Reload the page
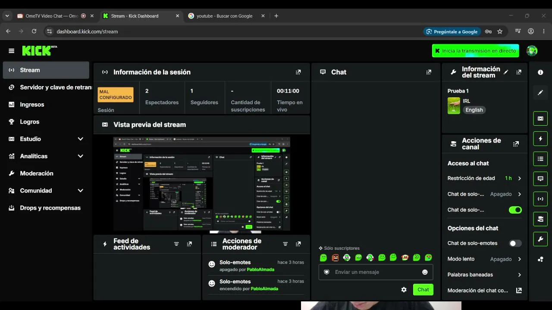This screenshot has height=310, width=552. [x=34, y=31]
